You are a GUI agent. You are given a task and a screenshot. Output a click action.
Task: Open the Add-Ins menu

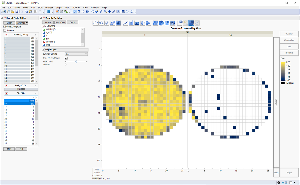[x=76, y=7]
